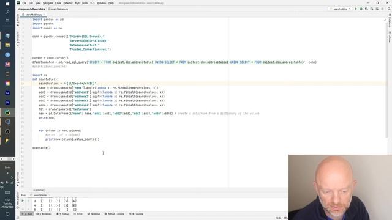Rerun script with Run panel play icon

(23, 201)
